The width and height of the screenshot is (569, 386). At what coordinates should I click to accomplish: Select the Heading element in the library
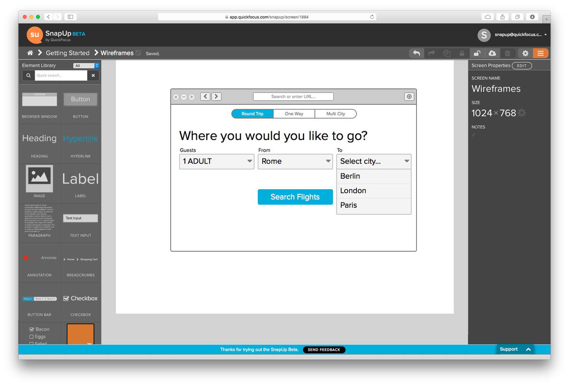39,144
